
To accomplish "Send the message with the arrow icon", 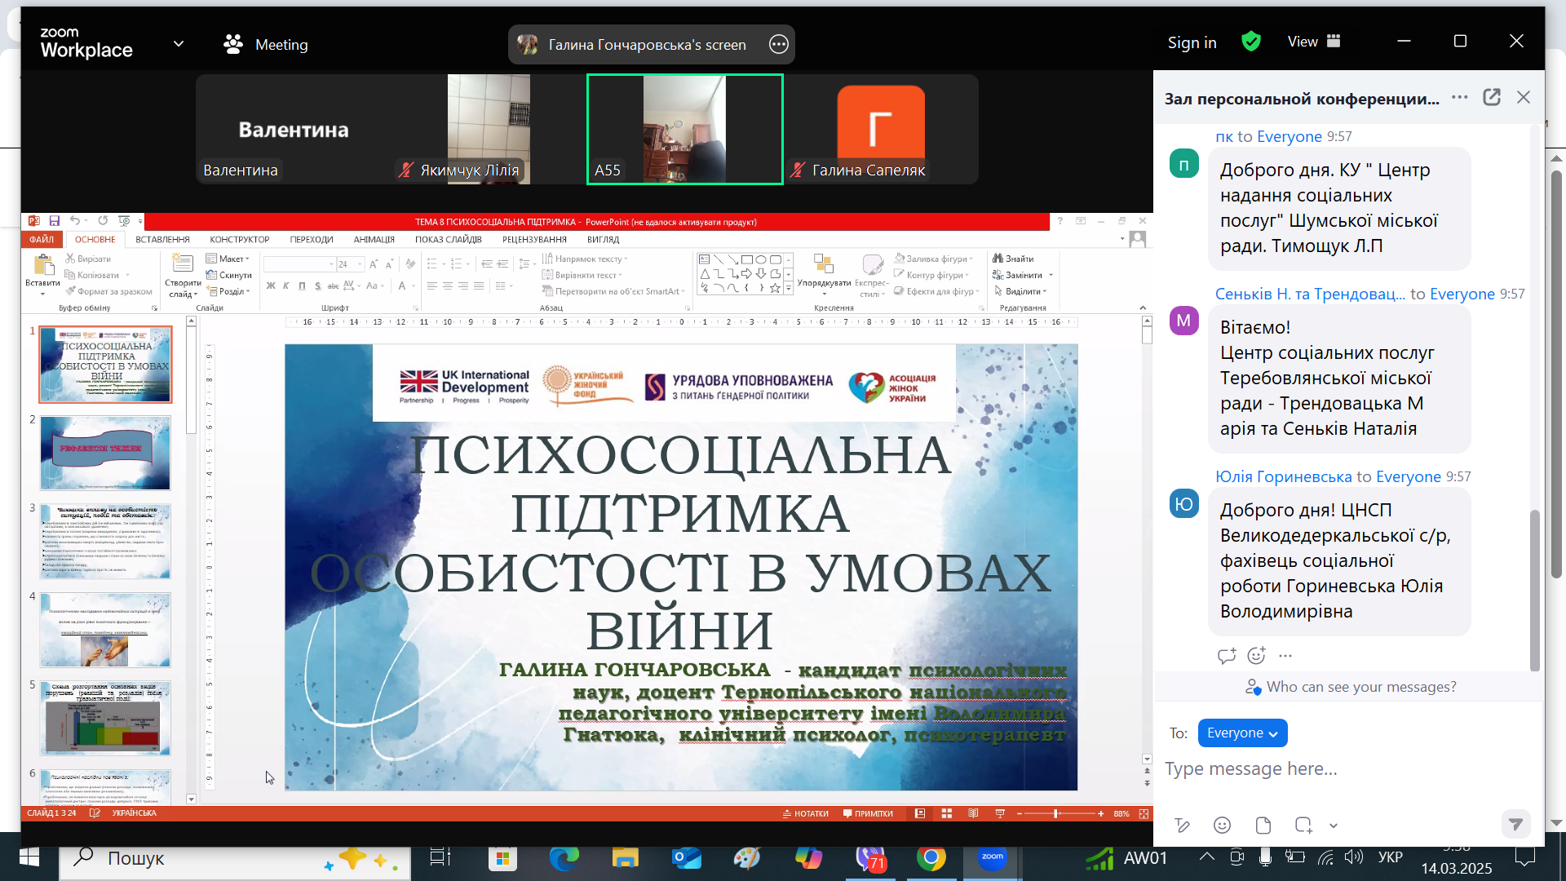I will point(1515,825).
